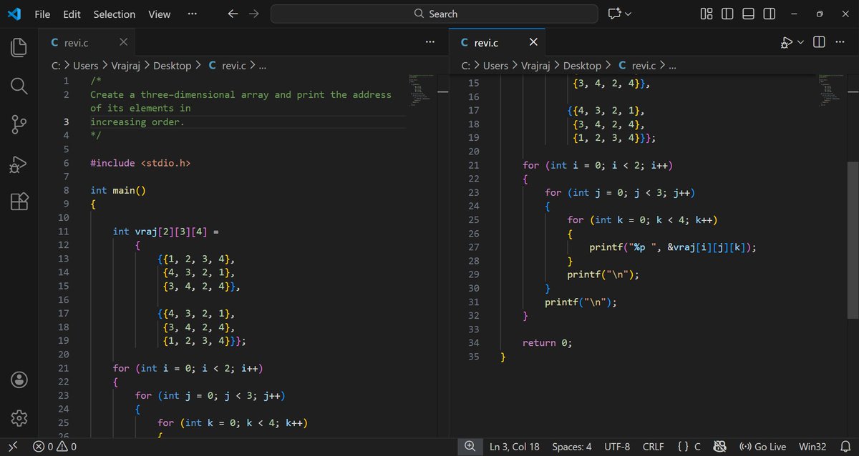Click line number 21 in right editor
Screen dimensions: 859x456
click(x=473, y=165)
